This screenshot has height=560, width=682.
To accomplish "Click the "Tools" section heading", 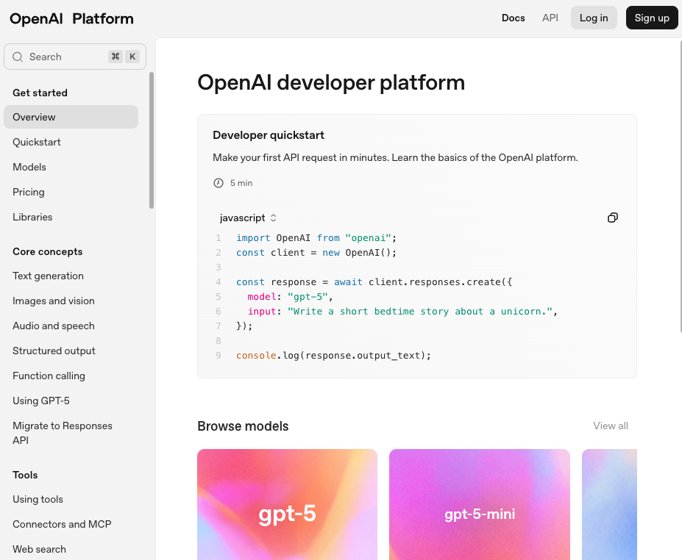I will tap(25, 475).
